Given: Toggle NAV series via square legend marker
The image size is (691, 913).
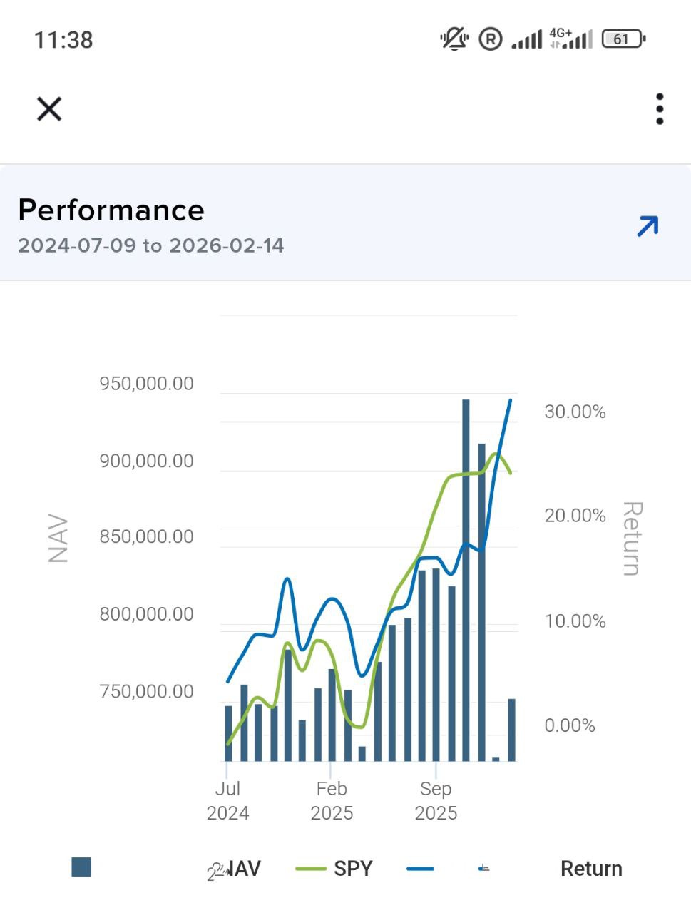Looking at the screenshot, I should pyautogui.click(x=81, y=867).
